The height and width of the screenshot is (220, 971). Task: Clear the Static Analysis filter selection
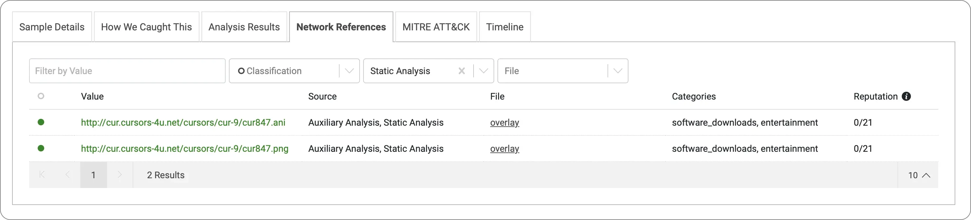[x=461, y=71]
